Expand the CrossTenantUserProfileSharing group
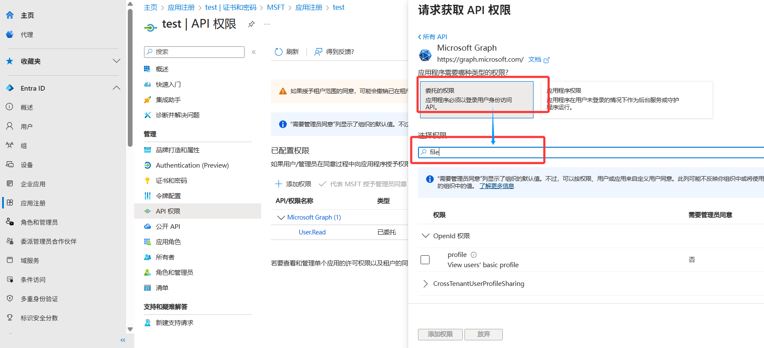Viewport: 764px width, 348px height. click(425, 284)
